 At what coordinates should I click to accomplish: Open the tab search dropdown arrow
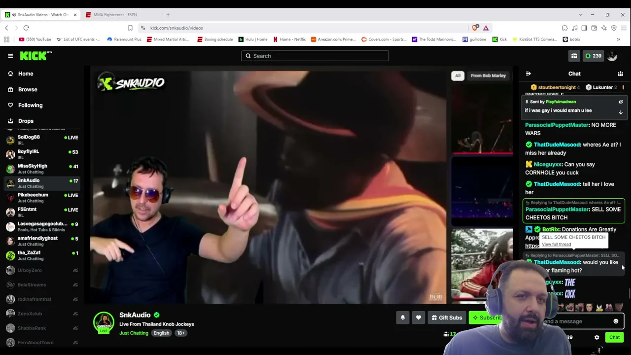(x=580, y=15)
